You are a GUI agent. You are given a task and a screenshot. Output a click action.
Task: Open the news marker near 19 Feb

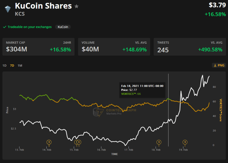185,142
